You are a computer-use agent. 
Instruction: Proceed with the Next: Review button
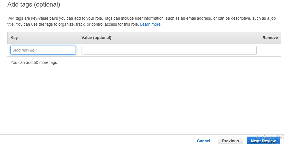(263, 141)
